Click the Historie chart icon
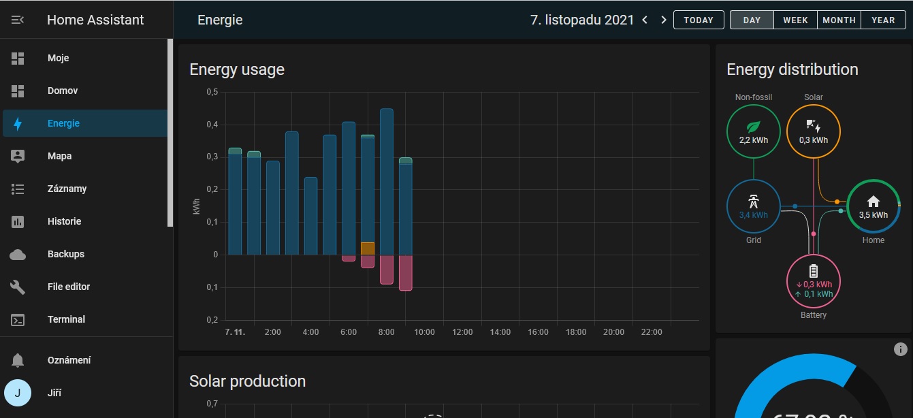This screenshot has height=418, width=913. pyautogui.click(x=18, y=221)
